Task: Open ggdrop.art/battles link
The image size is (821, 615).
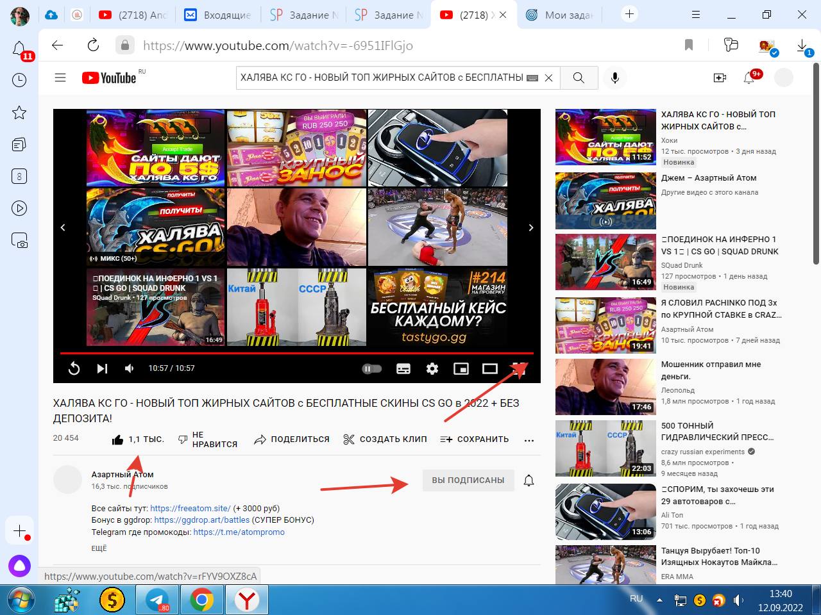Action: coord(202,520)
